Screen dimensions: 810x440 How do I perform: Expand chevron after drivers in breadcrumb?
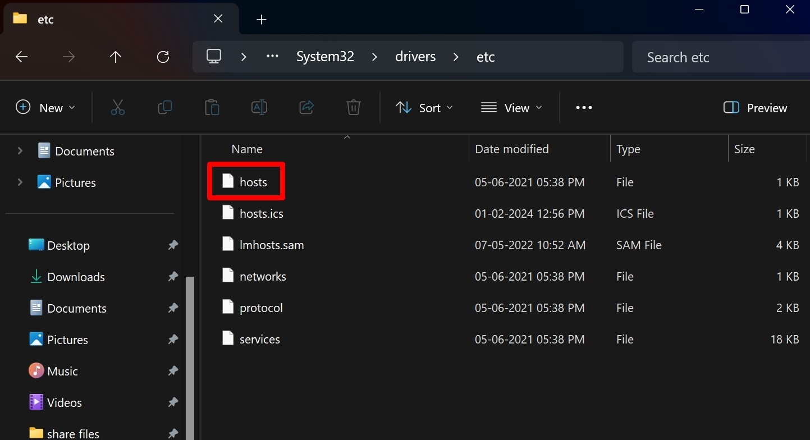coord(456,57)
